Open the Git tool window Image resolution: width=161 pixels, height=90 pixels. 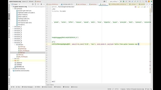pos(13,87)
